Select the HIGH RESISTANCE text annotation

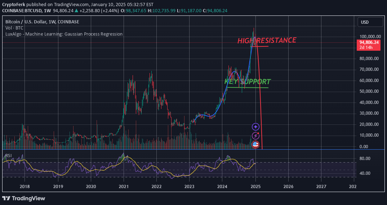pos(267,40)
